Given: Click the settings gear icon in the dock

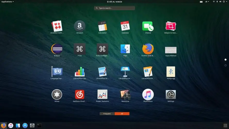Looking at the screenshot, I should pos(32,125).
